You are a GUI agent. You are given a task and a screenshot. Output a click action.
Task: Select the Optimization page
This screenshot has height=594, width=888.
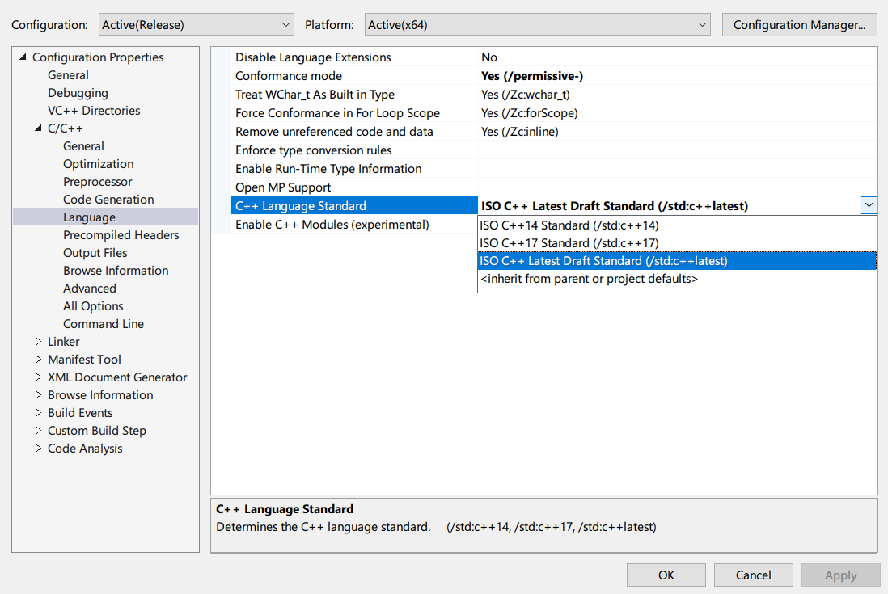coord(98,163)
